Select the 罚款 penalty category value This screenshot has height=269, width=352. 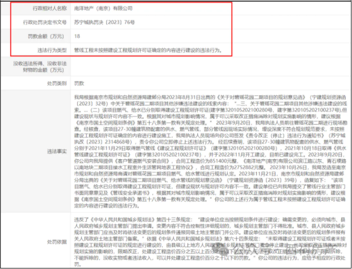point(79,84)
